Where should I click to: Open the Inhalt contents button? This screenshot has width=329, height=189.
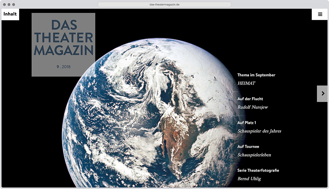coord(10,14)
